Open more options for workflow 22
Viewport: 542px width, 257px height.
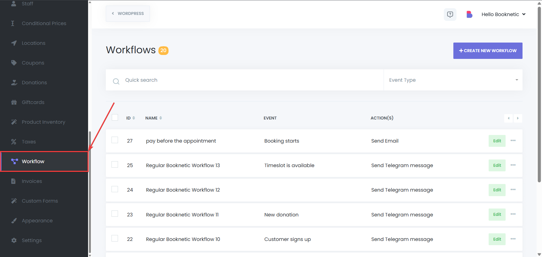(513, 239)
